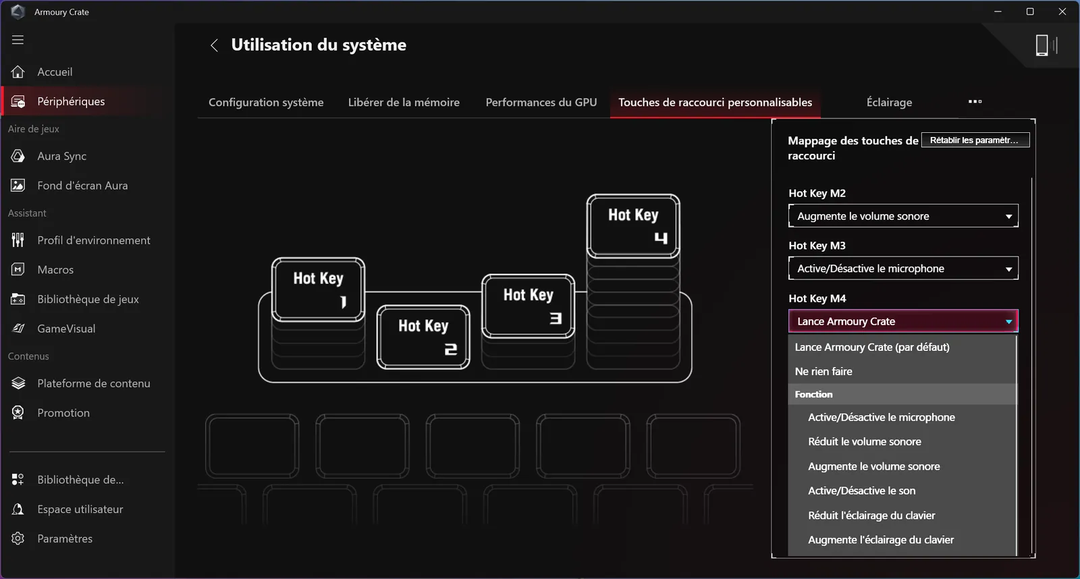
Task: Select Réduit l'éclairage du clavier
Action: [x=871, y=515]
